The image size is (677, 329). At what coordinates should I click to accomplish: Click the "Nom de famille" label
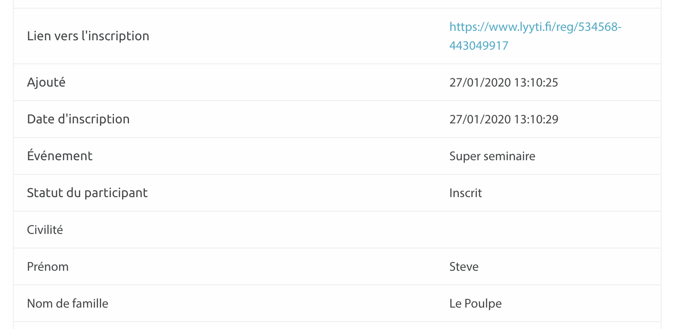coord(67,303)
